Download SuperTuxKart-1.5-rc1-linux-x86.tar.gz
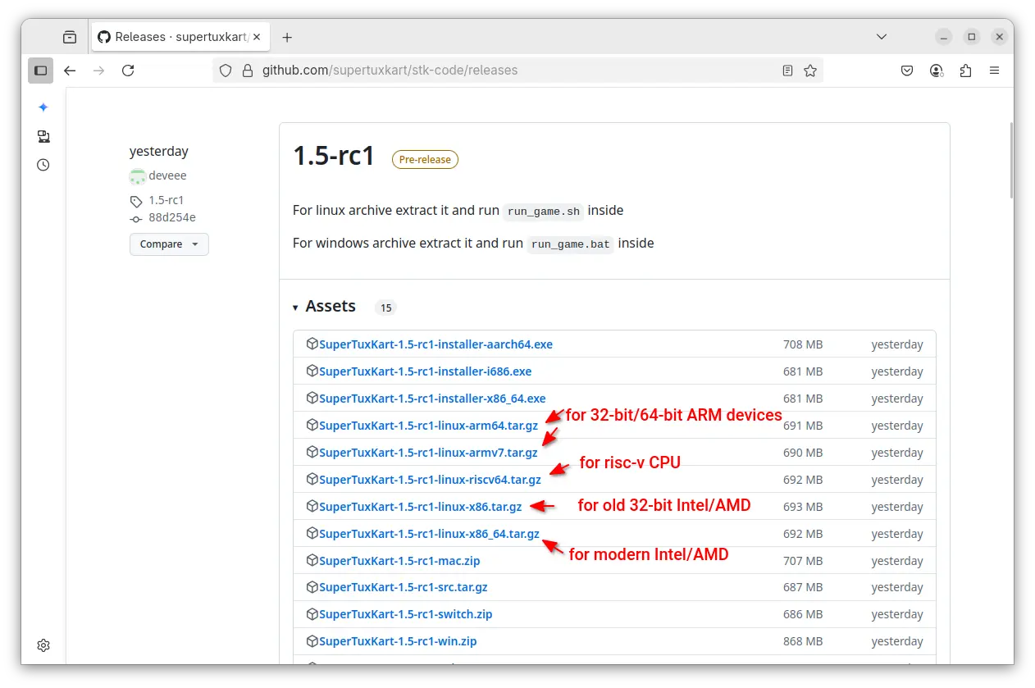 point(420,507)
